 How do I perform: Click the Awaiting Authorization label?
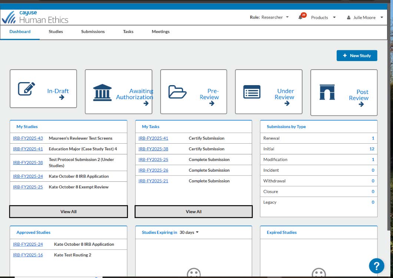tap(135, 94)
